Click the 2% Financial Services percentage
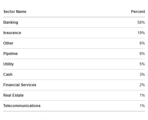 pyautogui.click(x=142, y=85)
